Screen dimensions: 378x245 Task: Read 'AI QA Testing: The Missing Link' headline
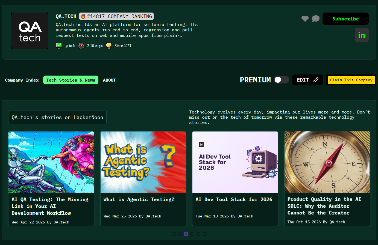tap(50, 206)
